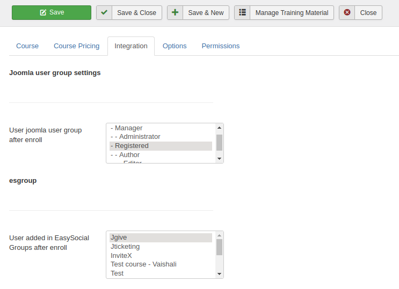Click the plus icon on Save & New
This screenshot has width=399, height=289.
(175, 13)
